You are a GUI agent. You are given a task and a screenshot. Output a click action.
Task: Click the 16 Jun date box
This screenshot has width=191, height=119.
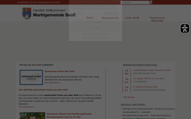point(127,81)
